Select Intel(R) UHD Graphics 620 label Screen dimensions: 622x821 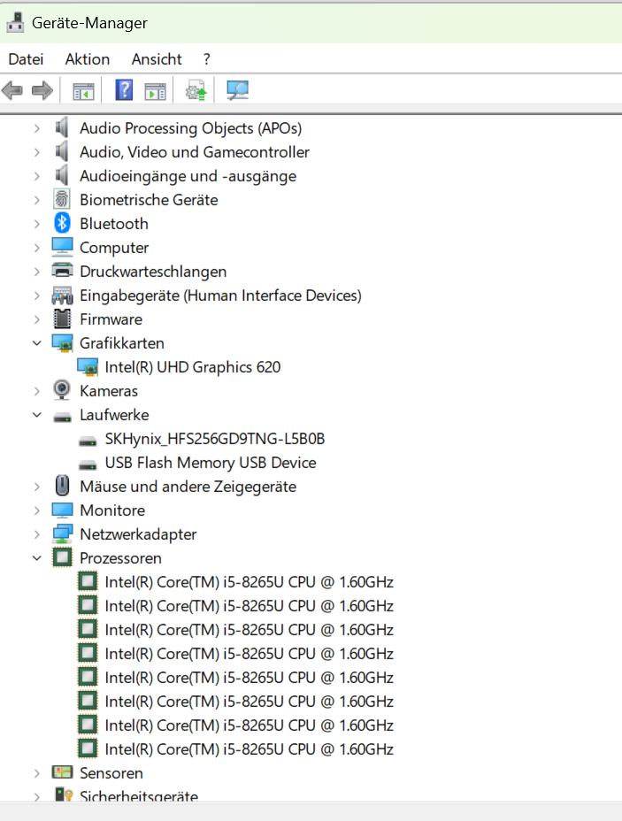click(x=193, y=367)
